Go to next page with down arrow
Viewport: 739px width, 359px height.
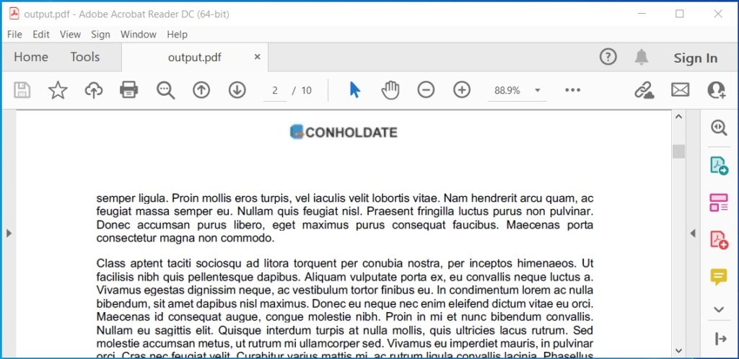click(x=237, y=90)
